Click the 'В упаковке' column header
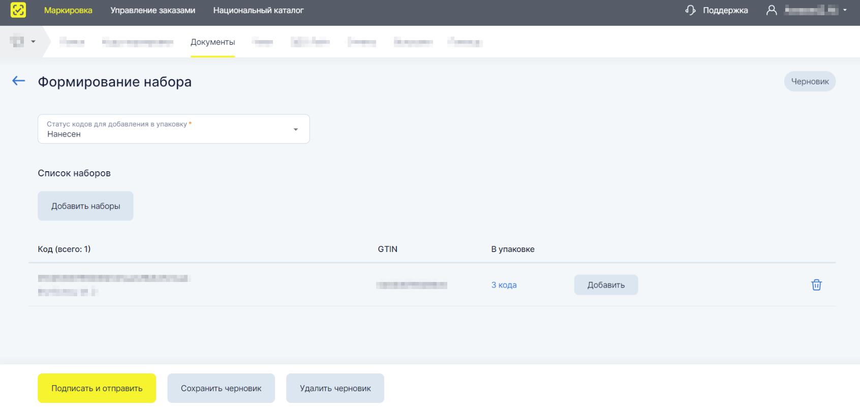The image size is (860, 410). click(x=513, y=249)
